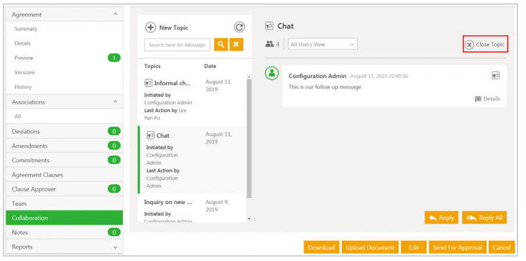Screen dimensions: 526x261
Task: Click the megaphone icon in Configuration Admin message
Action: [496, 75]
